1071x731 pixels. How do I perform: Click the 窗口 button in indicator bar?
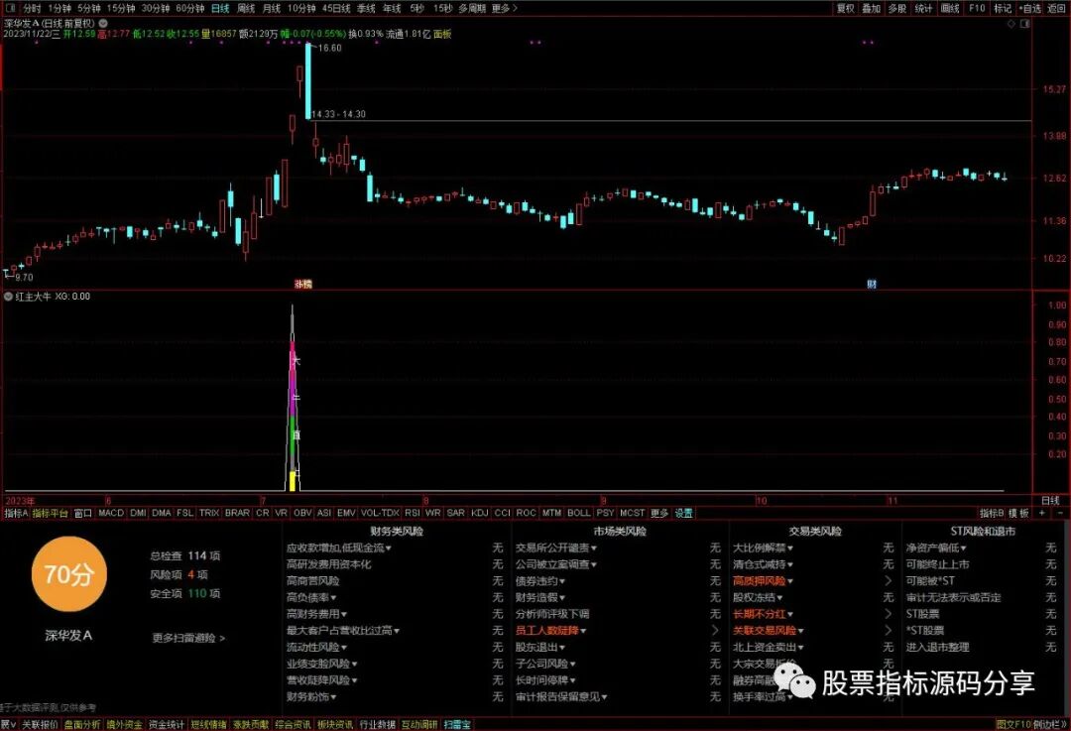coord(83,513)
